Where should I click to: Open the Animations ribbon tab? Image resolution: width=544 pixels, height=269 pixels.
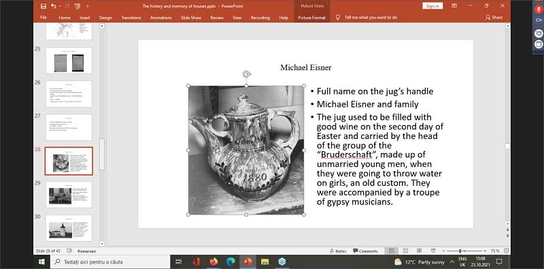click(161, 18)
